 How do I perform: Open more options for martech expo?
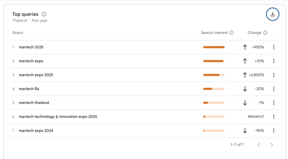(x=274, y=61)
